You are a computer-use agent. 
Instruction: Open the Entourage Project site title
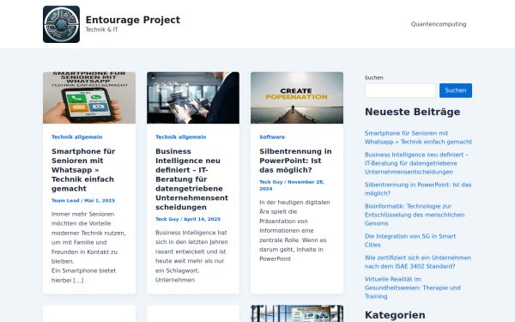click(x=133, y=20)
